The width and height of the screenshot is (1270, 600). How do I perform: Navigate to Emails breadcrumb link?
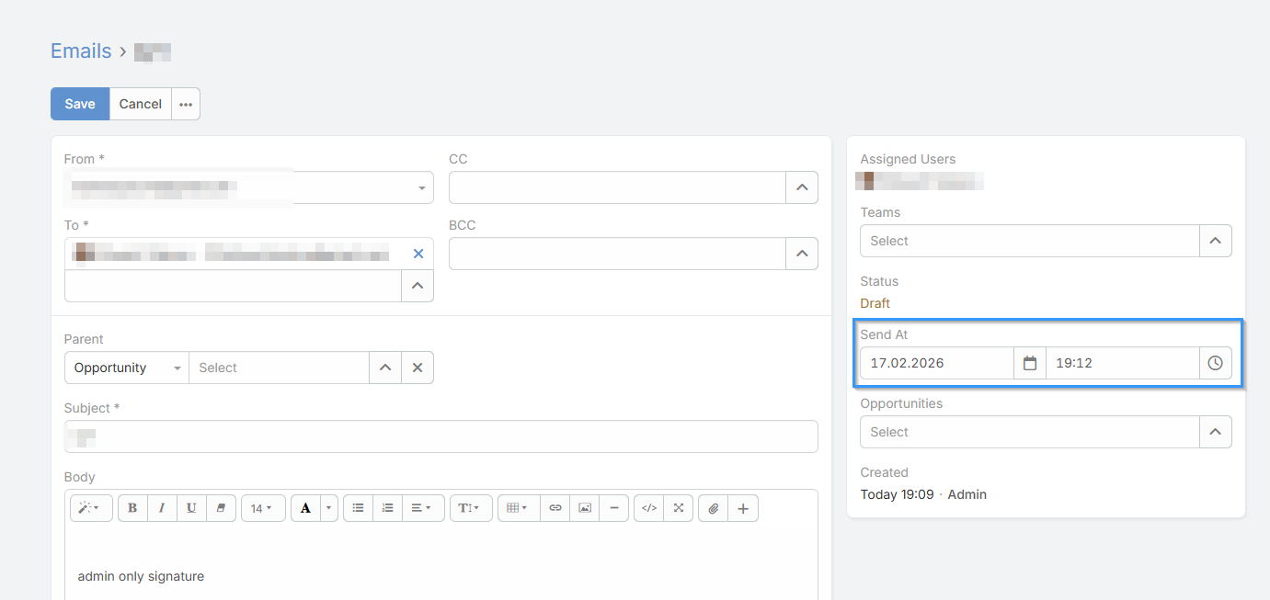[81, 51]
